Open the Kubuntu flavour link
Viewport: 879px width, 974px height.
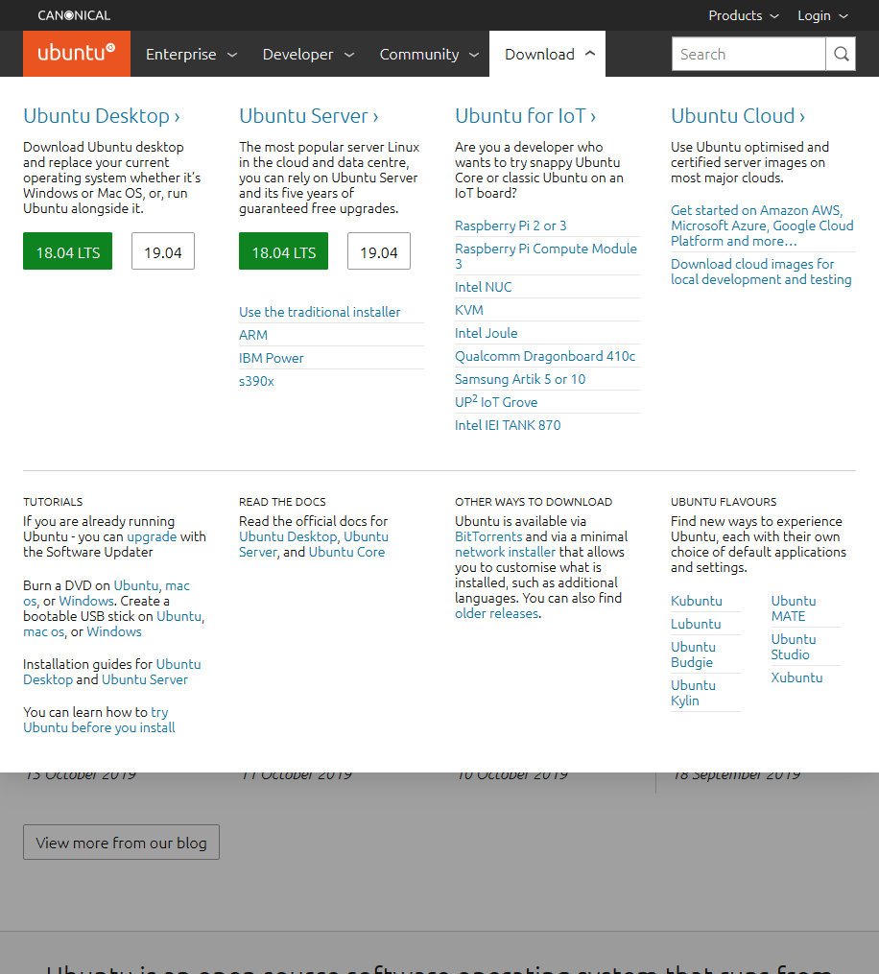coord(697,601)
